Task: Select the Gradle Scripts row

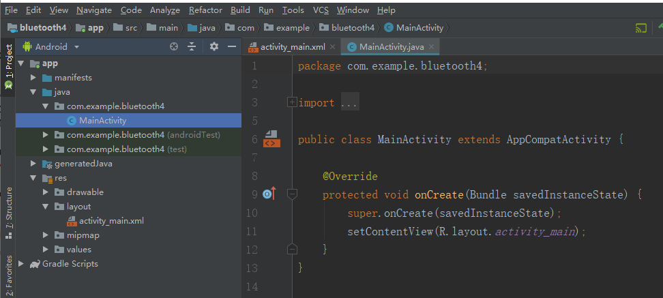Action: (128, 264)
